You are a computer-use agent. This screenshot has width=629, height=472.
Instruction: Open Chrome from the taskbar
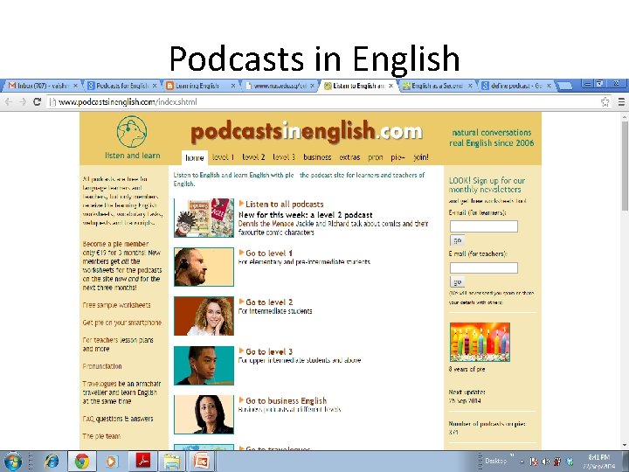[82, 462]
